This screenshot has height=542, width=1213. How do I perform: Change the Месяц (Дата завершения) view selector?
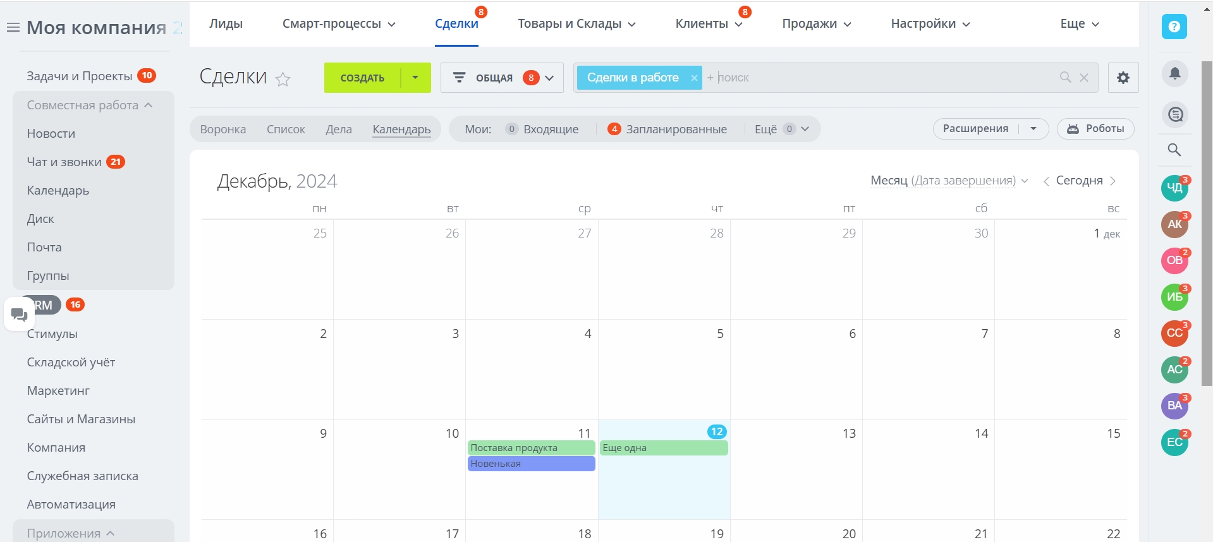(949, 181)
